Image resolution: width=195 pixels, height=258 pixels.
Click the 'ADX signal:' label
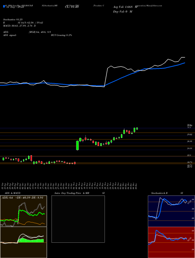pyautogui.click(x=10, y=35)
